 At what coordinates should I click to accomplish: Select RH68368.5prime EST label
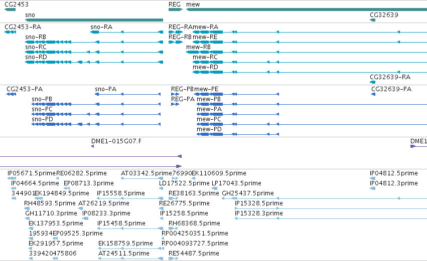[195, 224]
